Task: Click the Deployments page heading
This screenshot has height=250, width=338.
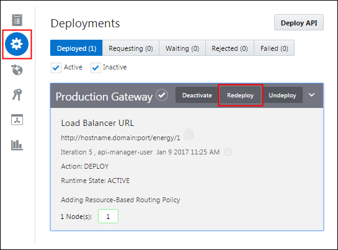Action: tap(85, 24)
